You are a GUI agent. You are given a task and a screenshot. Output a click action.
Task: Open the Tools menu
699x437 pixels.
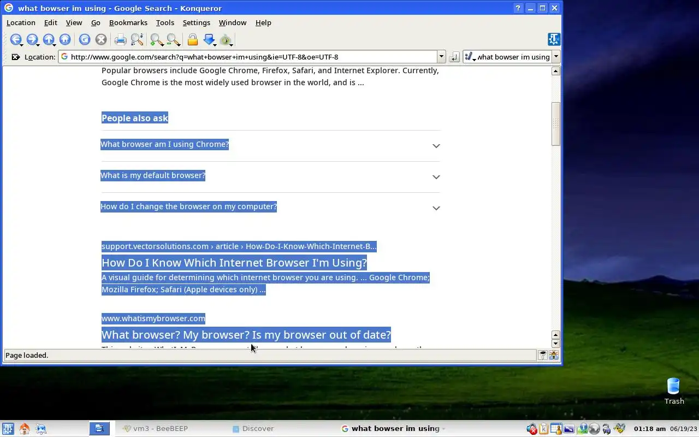165,22
